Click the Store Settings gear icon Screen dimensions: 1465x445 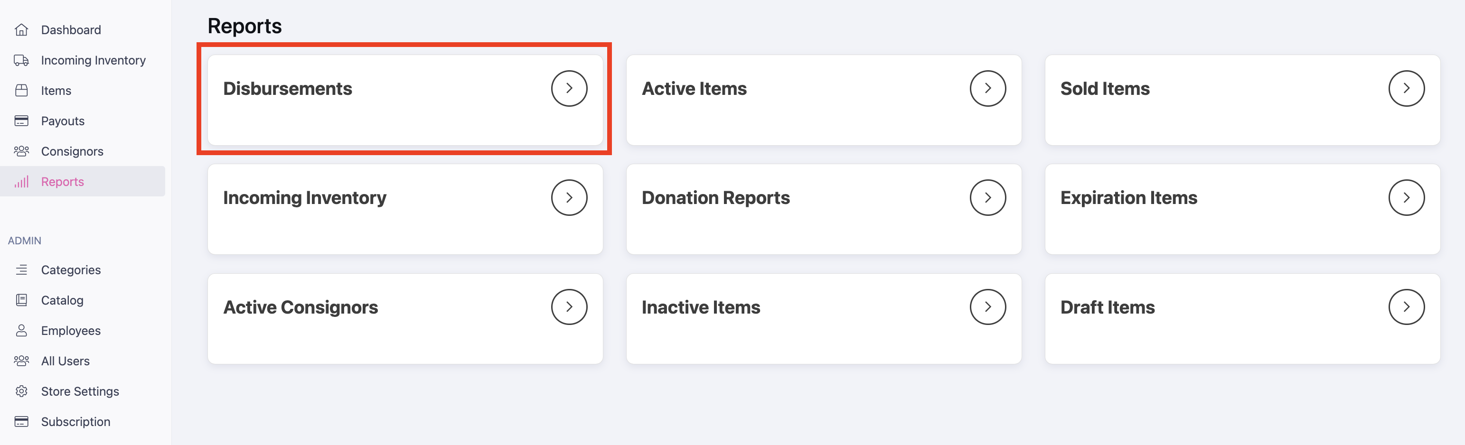tap(22, 391)
